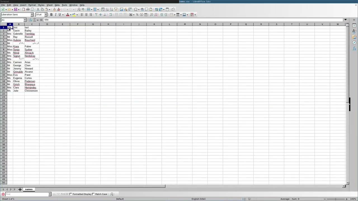Open the Sidebar Navigator compass icon

tap(354, 43)
